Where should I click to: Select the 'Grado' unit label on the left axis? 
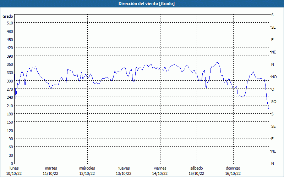tap(8, 16)
